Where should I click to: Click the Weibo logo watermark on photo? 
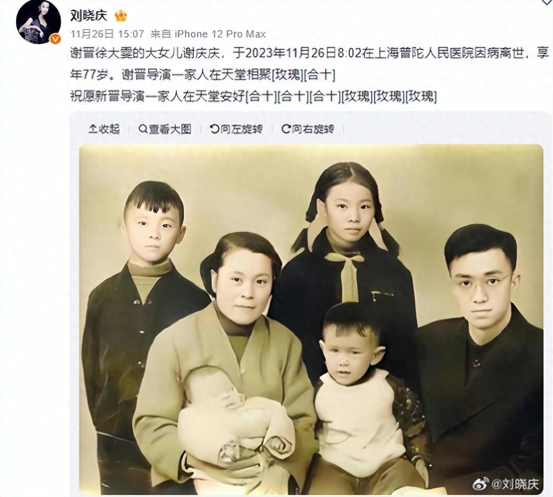pyautogui.click(x=481, y=484)
